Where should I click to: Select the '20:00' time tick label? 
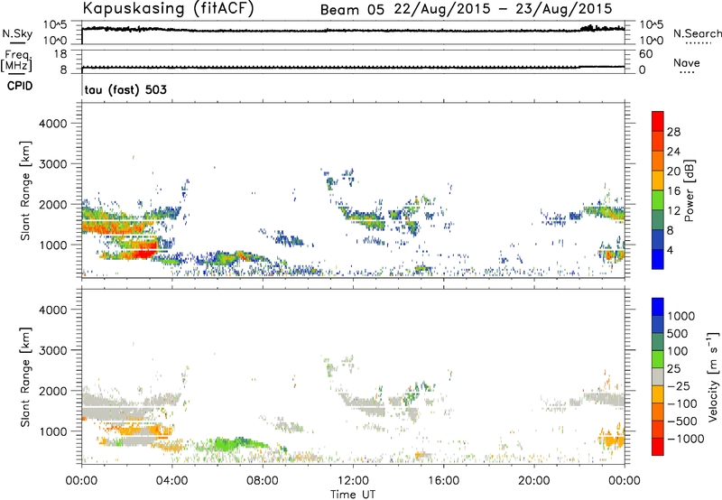pos(534,481)
